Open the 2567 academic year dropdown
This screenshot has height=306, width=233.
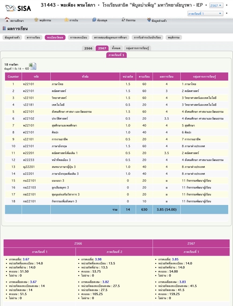(x=216, y=5)
